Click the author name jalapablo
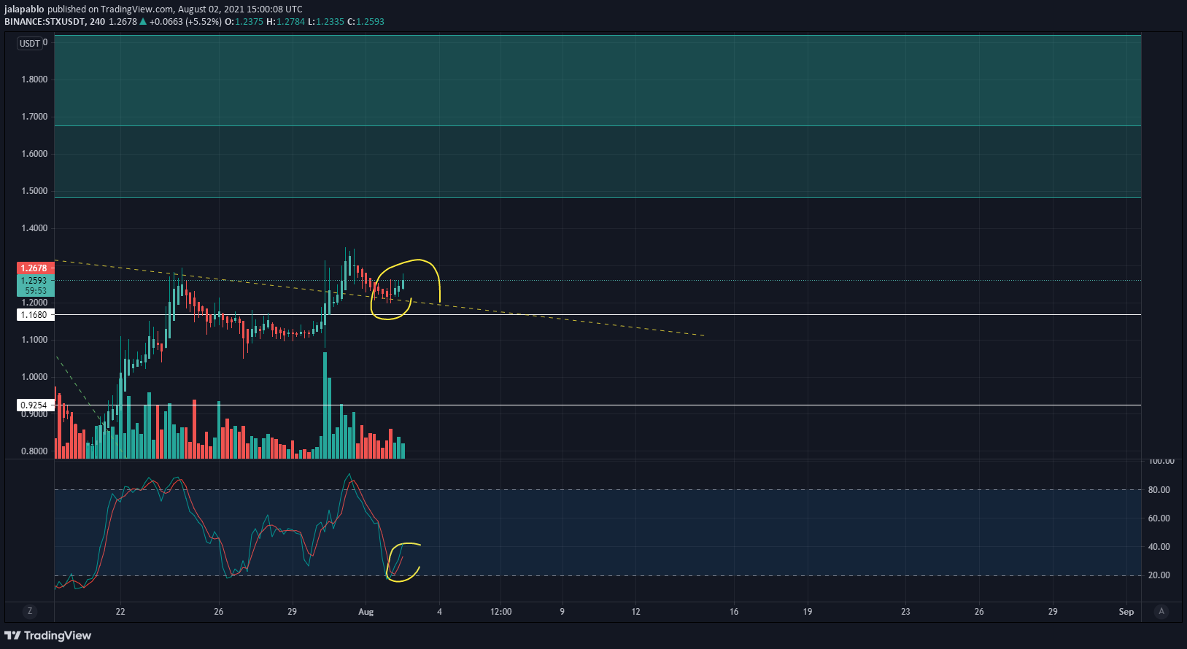 click(x=24, y=9)
